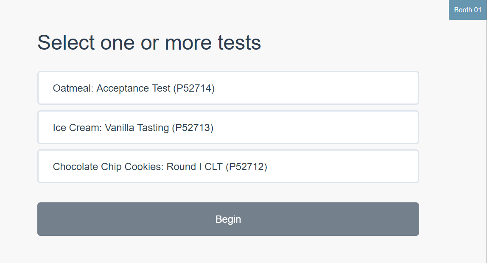Click the booth number label in the corner

467,10
